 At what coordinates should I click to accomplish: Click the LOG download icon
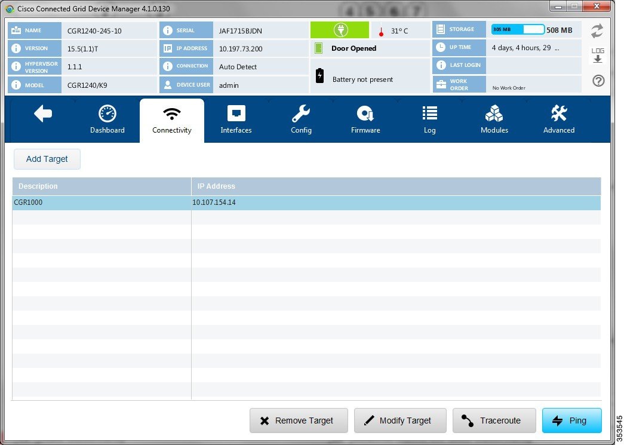click(x=597, y=56)
